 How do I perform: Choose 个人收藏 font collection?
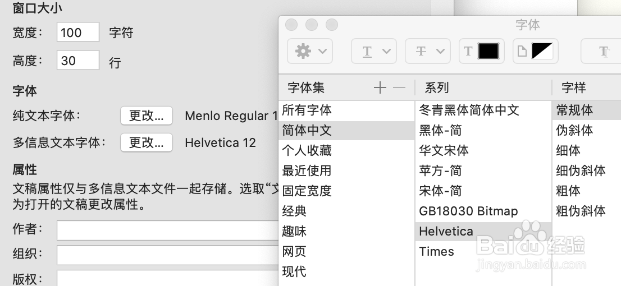click(x=307, y=150)
